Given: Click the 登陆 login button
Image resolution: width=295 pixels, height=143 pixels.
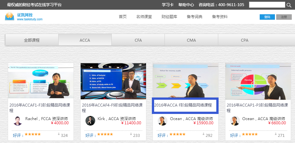Looking at the screenshot, I should (267, 17).
